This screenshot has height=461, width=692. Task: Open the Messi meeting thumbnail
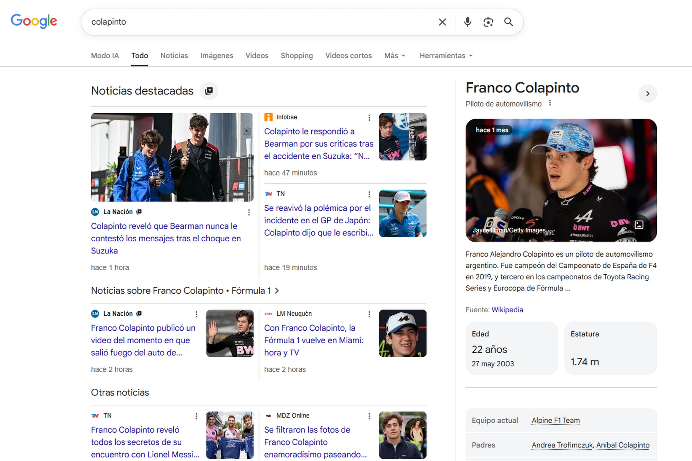point(230,435)
